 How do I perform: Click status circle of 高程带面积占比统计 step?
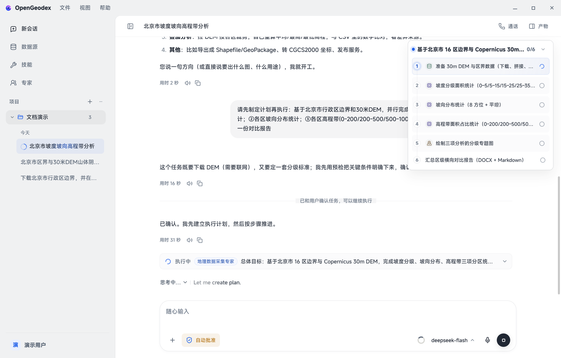click(x=542, y=124)
